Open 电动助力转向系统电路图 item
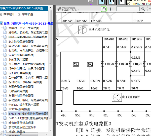The height and width of the screenshot is (136, 151). click(24, 105)
